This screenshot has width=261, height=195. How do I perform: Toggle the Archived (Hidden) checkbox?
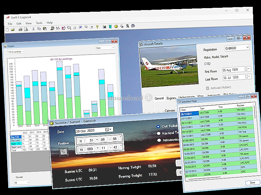[207, 88]
